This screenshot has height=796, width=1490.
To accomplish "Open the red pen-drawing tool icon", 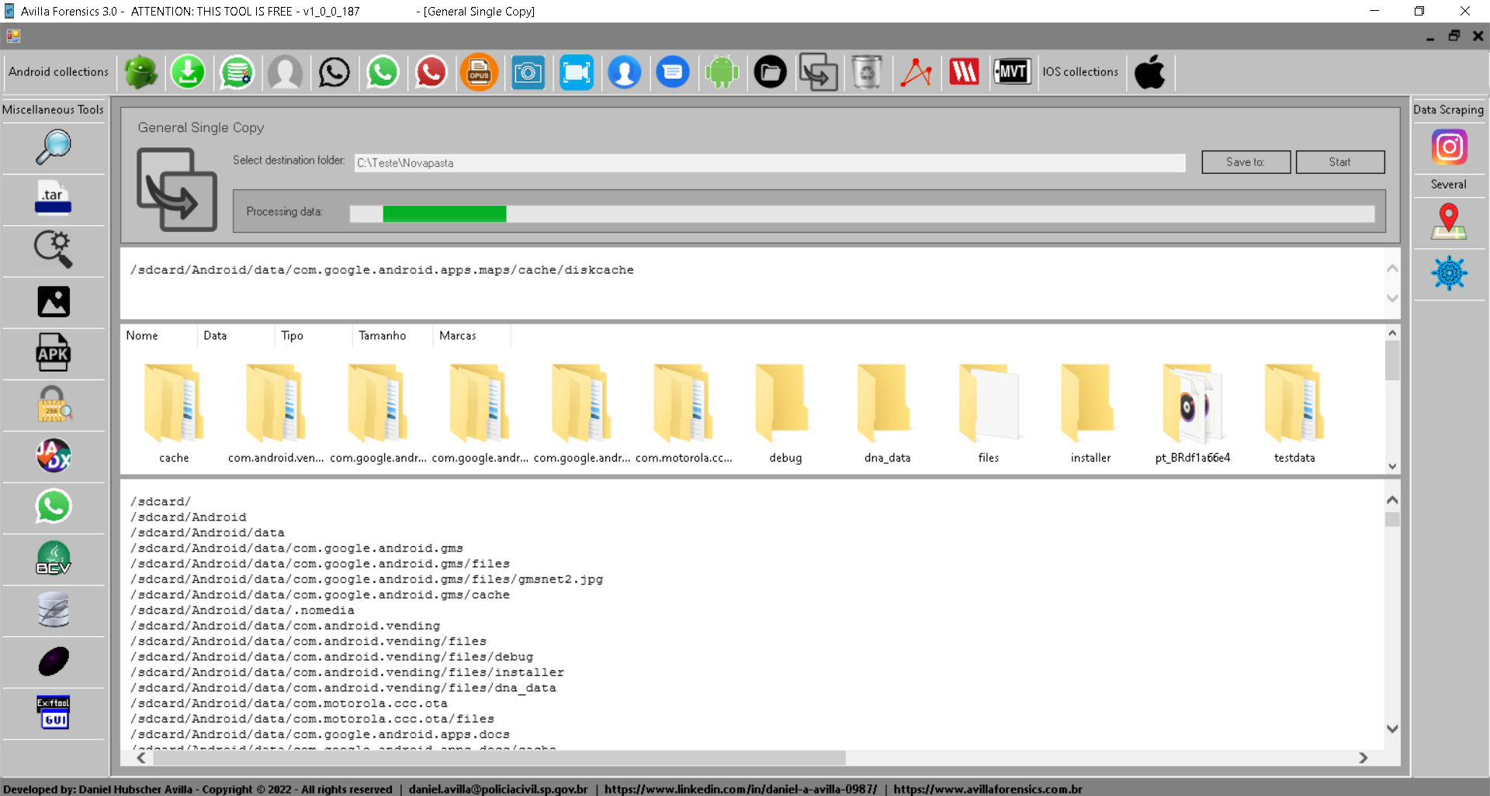I will click(x=916, y=72).
